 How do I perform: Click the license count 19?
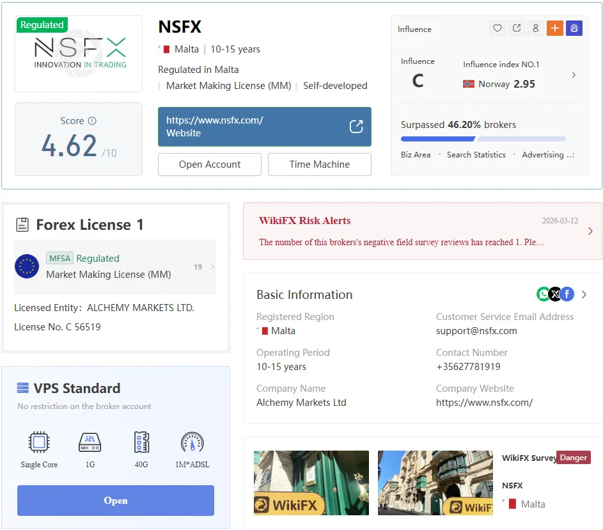pyautogui.click(x=198, y=267)
